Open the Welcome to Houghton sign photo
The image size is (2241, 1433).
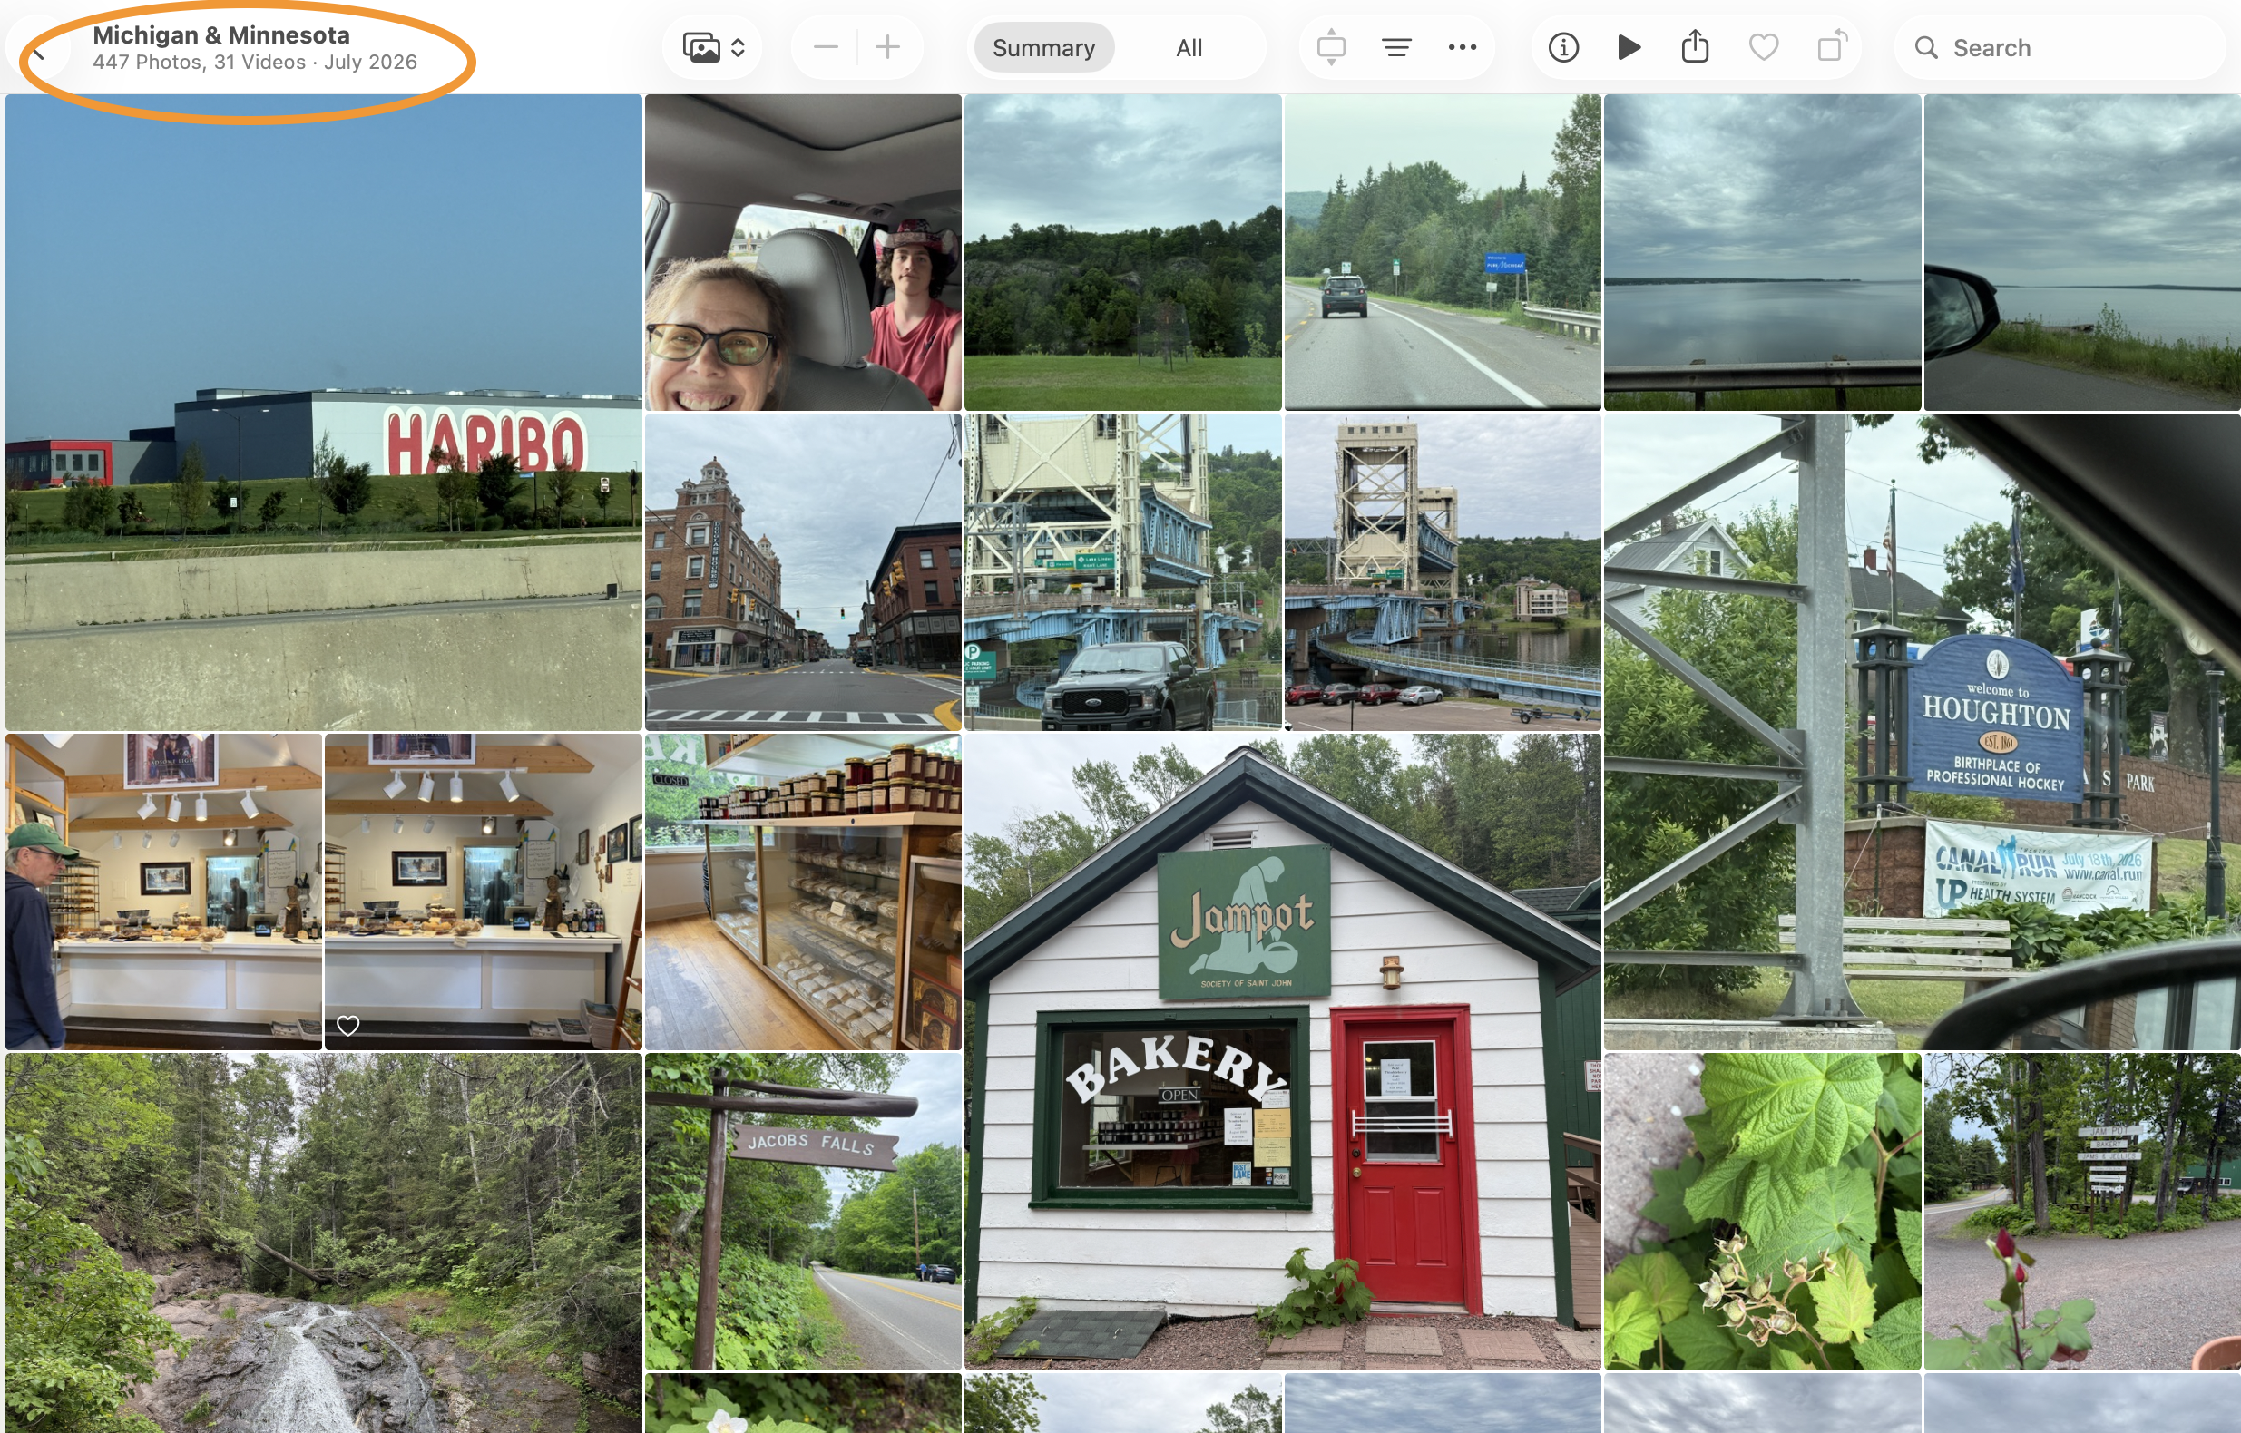1921,731
